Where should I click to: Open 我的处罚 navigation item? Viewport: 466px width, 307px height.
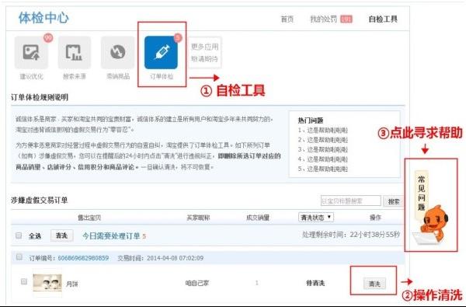tap(323, 19)
